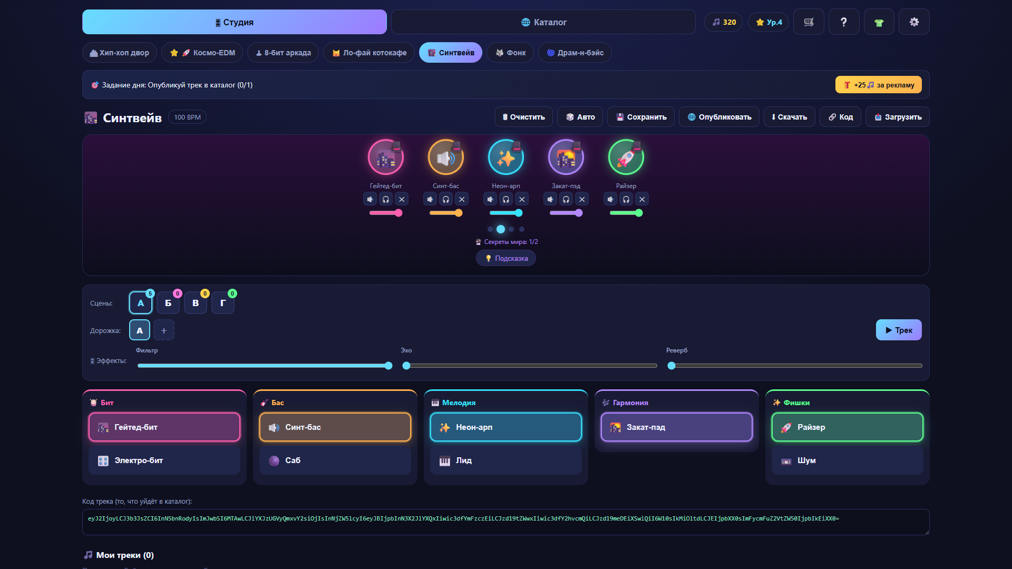
Task: Open settings gear
Action: coord(914,22)
